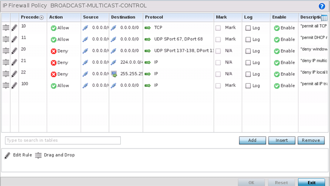330x186 pixels.
Task: Open column chooser table icon
Action: (x=324, y=18)
